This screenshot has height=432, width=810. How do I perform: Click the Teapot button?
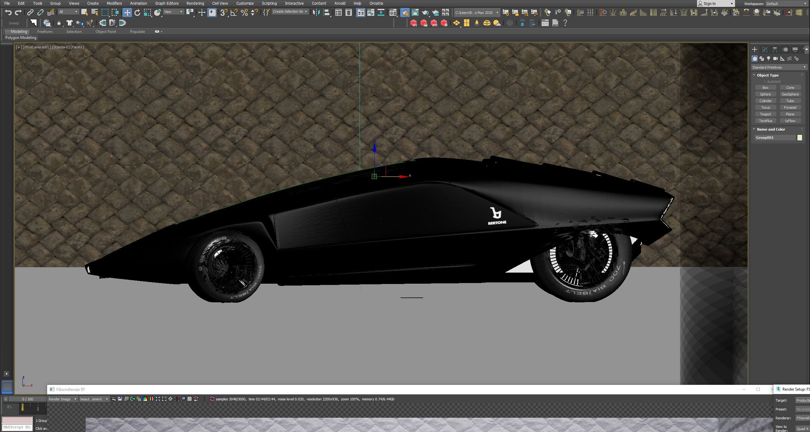pos(765,114)
